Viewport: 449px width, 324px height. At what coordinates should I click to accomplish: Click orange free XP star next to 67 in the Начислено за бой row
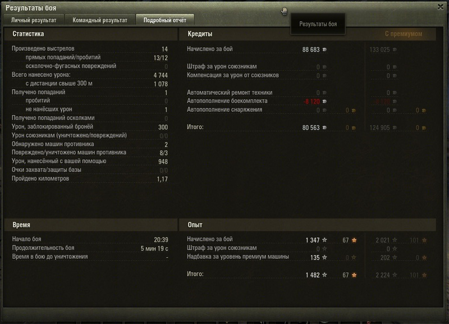click(354, 240)
